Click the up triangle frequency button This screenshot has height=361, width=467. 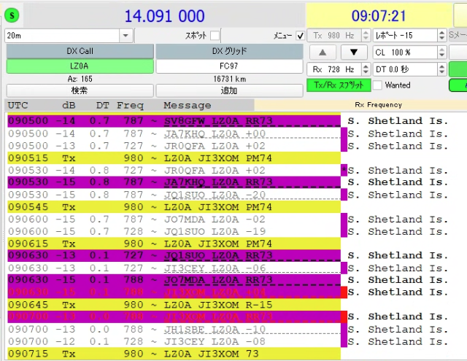pos(323,53)
